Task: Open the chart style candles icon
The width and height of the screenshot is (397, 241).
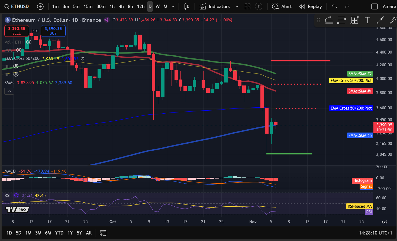Action: coord(186,6)
